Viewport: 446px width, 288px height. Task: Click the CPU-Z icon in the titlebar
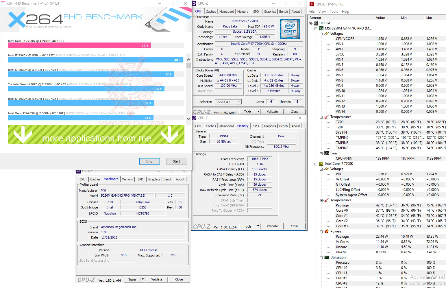tap(194, 3)
